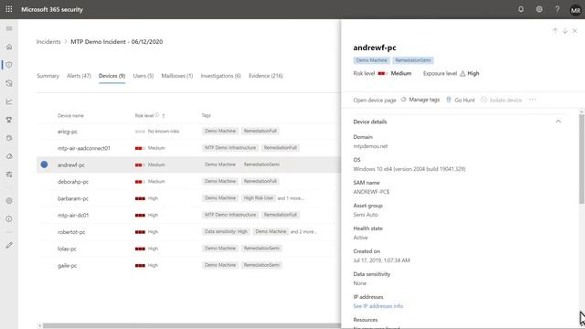The width and height of the screenshot is (585, 329).
Task: Close the andrewf-pc details panel
Action: point(575,31)
